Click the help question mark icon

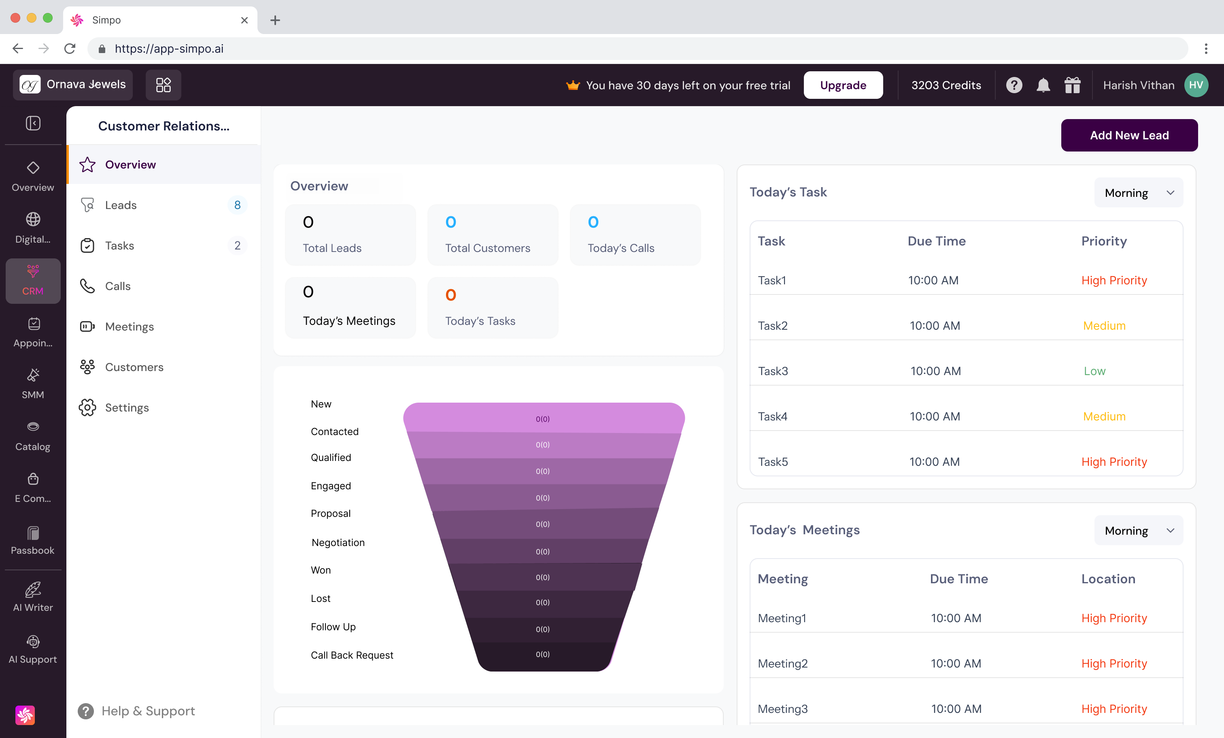1014,85
